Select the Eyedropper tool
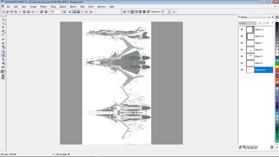Viewport: 279px width, 157px height. (x=3, y=35)
